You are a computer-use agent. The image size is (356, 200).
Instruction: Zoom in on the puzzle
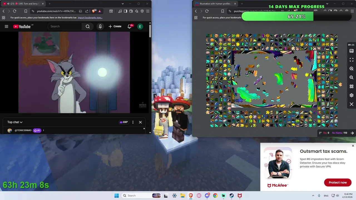tap(352, 69)
